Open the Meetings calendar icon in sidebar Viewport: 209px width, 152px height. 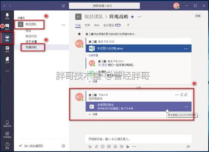pyautogui.click(x=7, y=49)
